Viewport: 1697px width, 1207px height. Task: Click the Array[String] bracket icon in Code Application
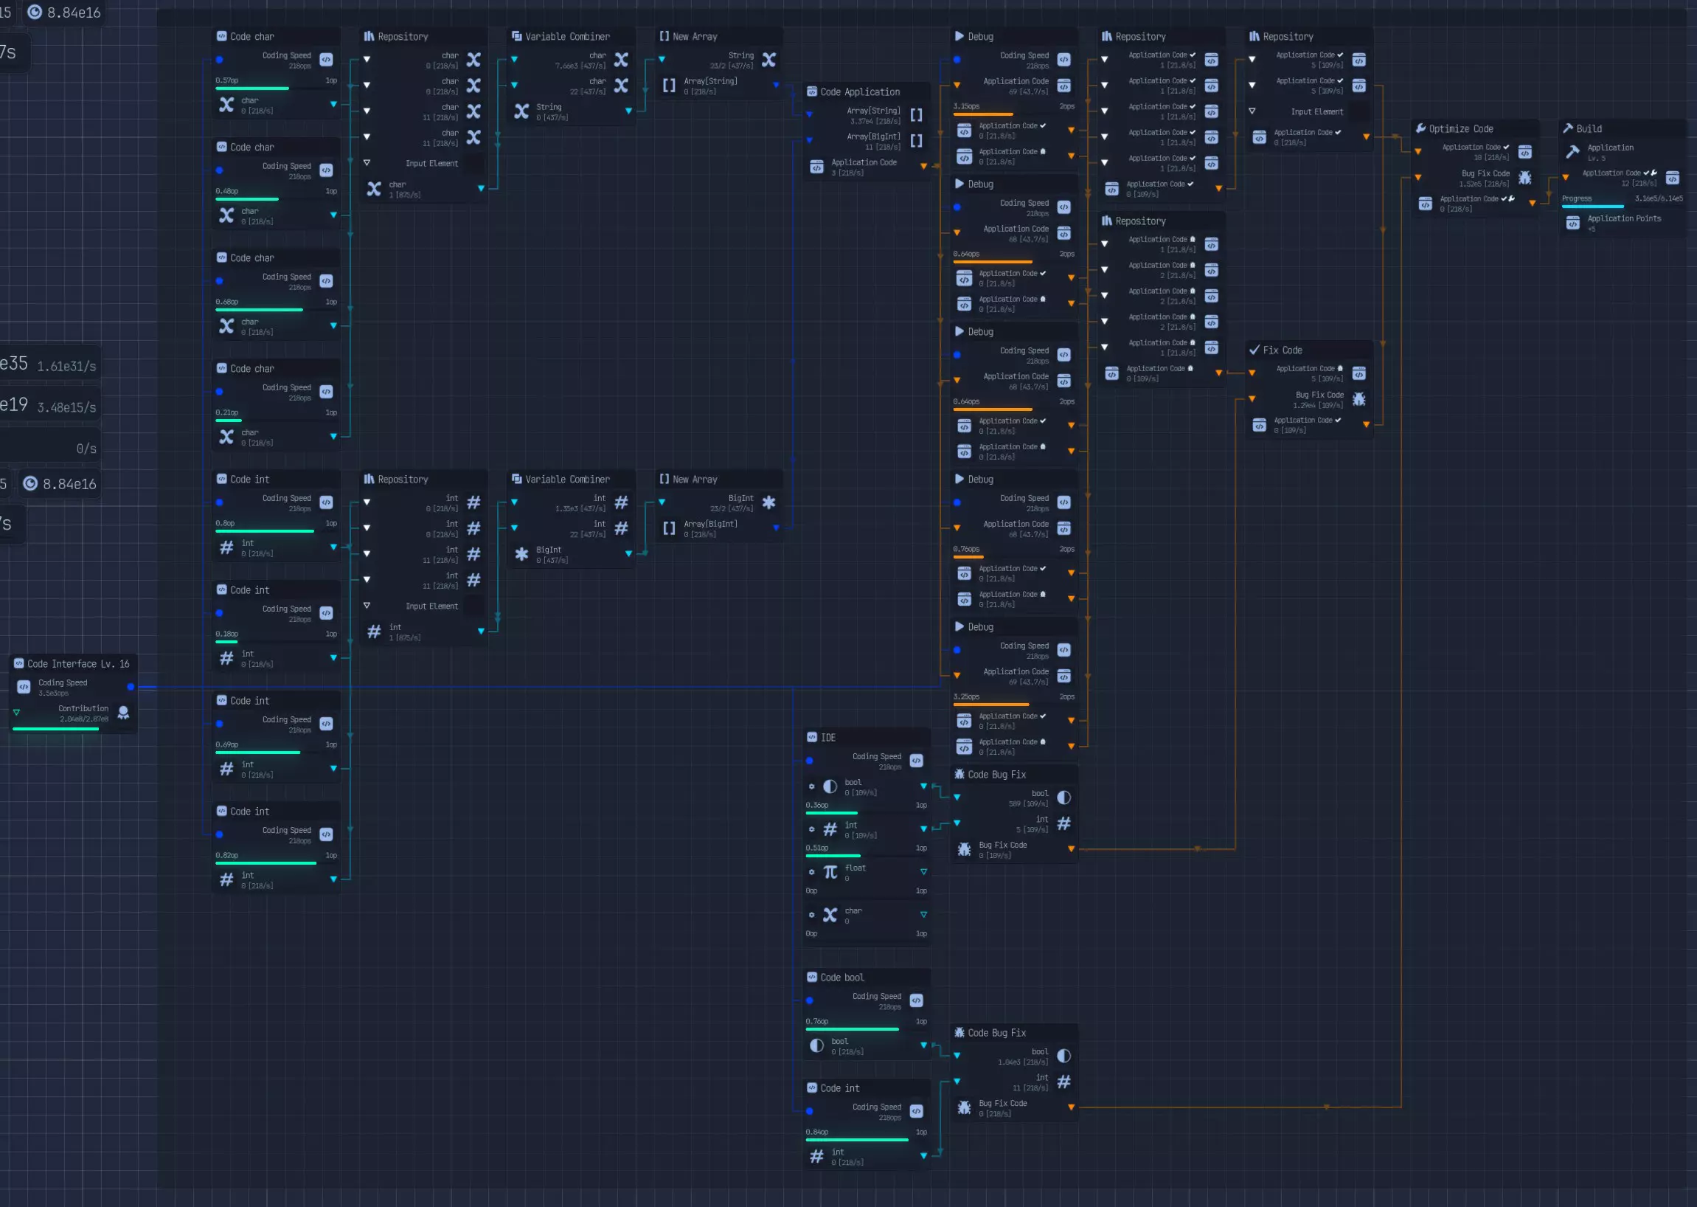pos(916,115)
